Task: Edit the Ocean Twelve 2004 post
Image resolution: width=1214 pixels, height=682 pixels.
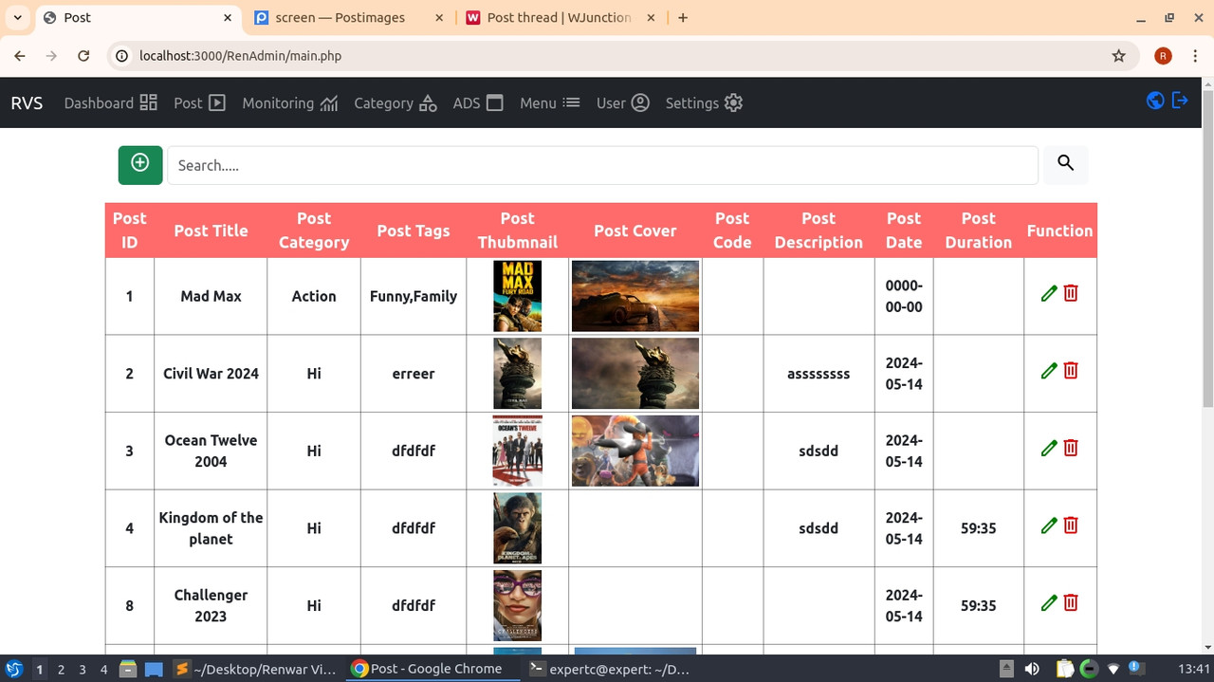Action: [1048, 449]
